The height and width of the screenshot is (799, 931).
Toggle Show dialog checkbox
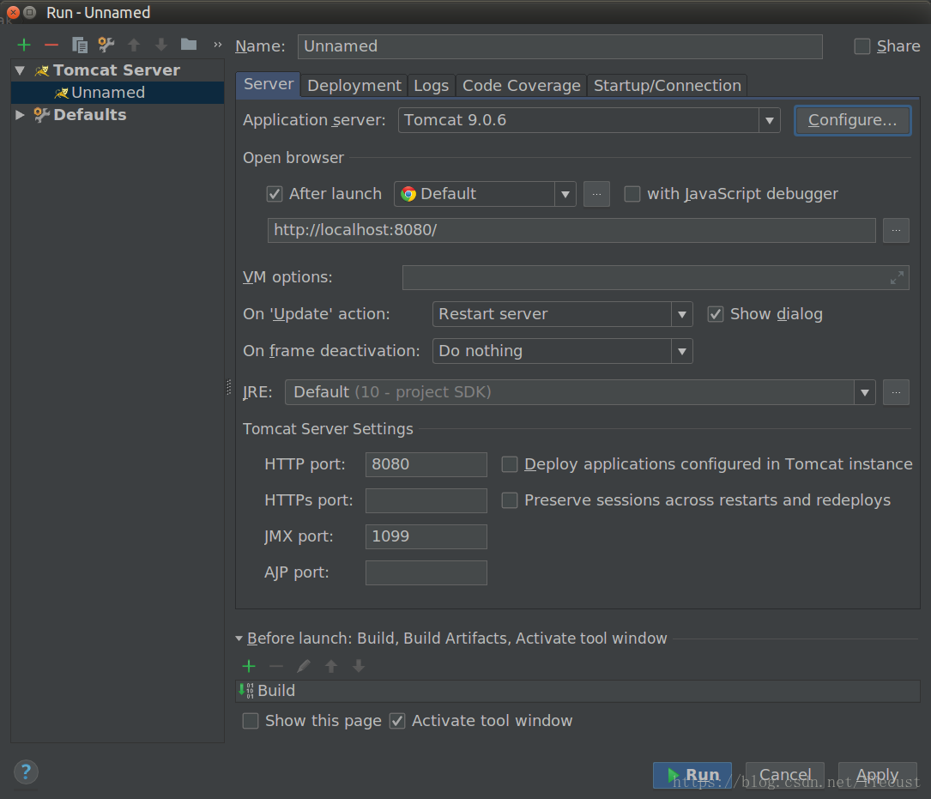point(716,314)
